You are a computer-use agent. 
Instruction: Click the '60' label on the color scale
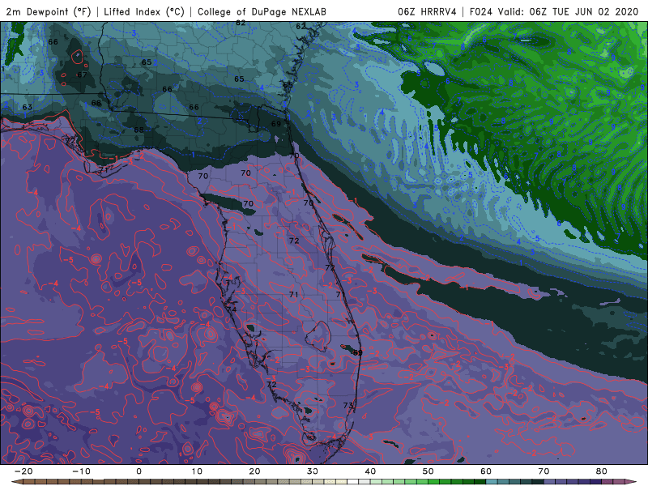tap(486, 471)
